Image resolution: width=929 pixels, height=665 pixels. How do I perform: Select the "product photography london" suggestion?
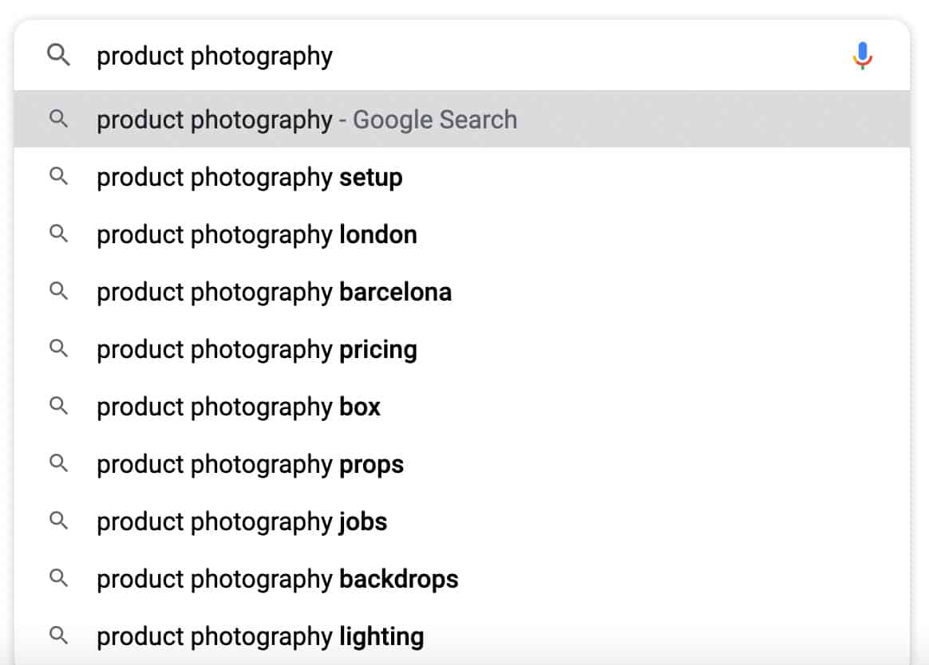[x=256, y=234]
